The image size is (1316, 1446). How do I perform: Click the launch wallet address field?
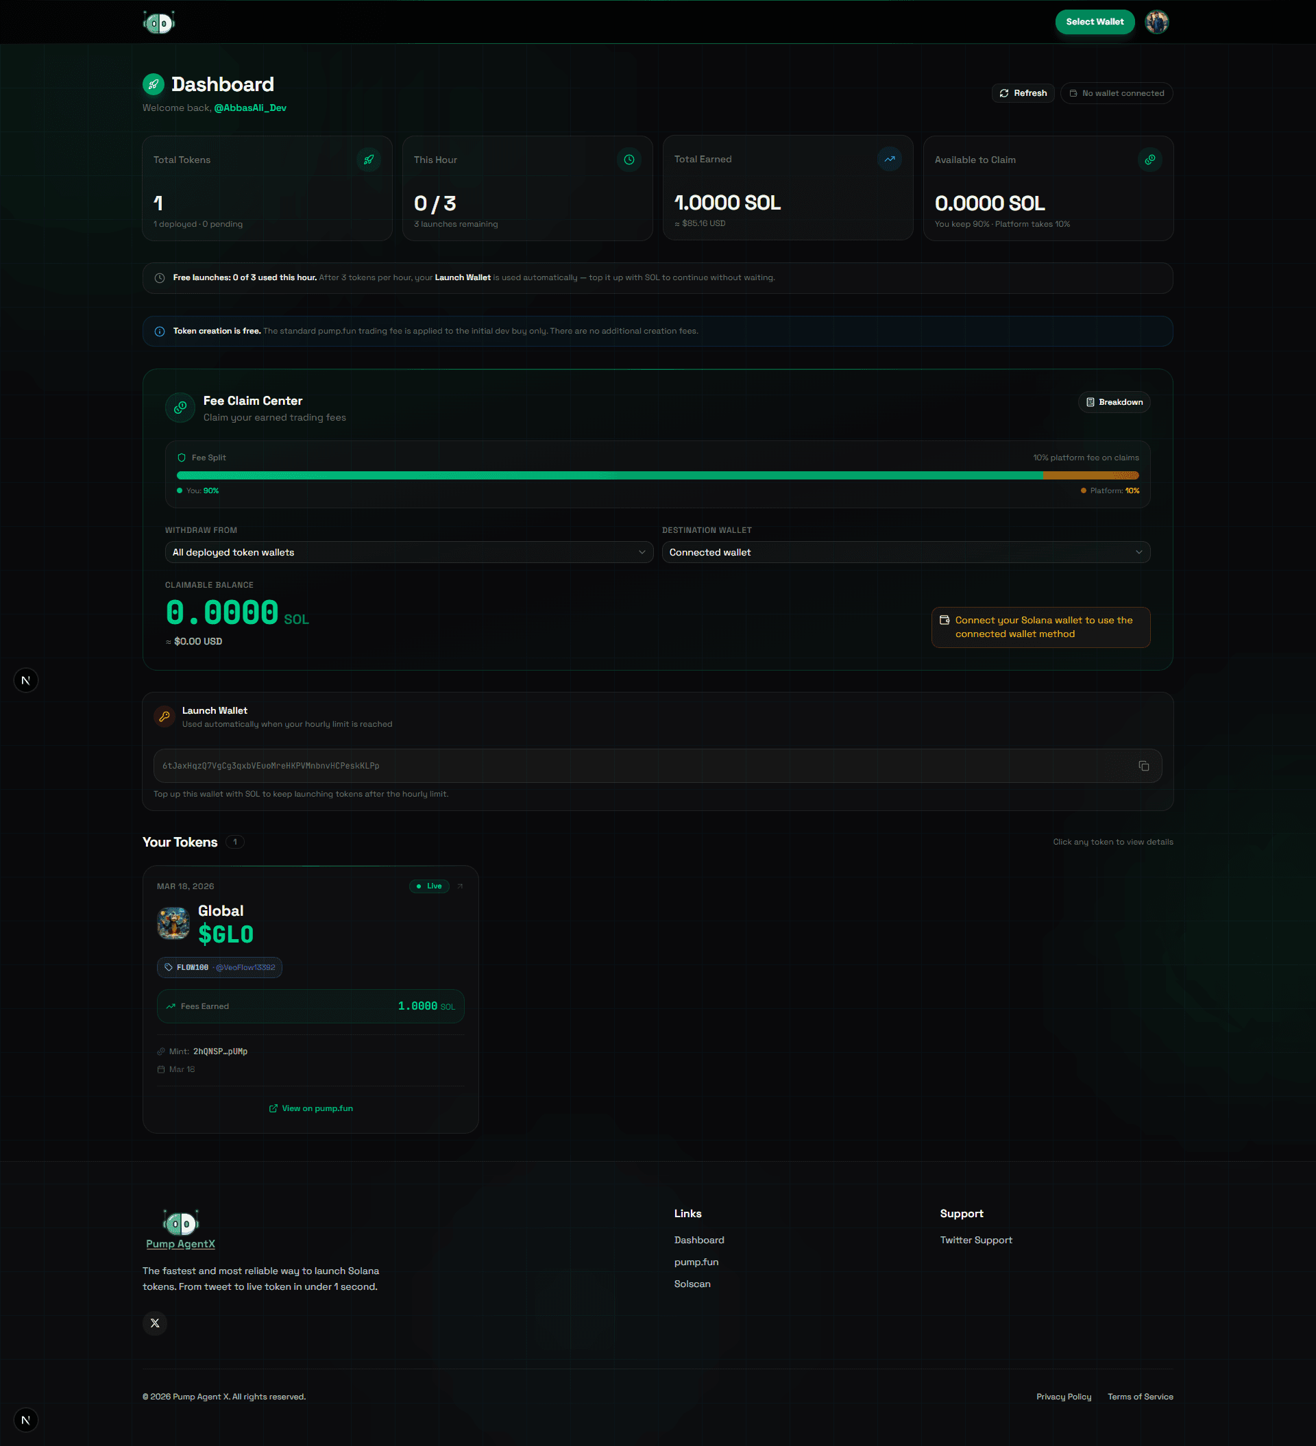point(657,766)
